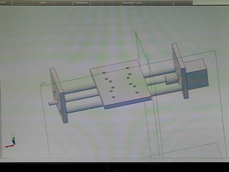Click the lower mounting hole on right end plate
The image size is (229, 172).
(x=185, y=89)
